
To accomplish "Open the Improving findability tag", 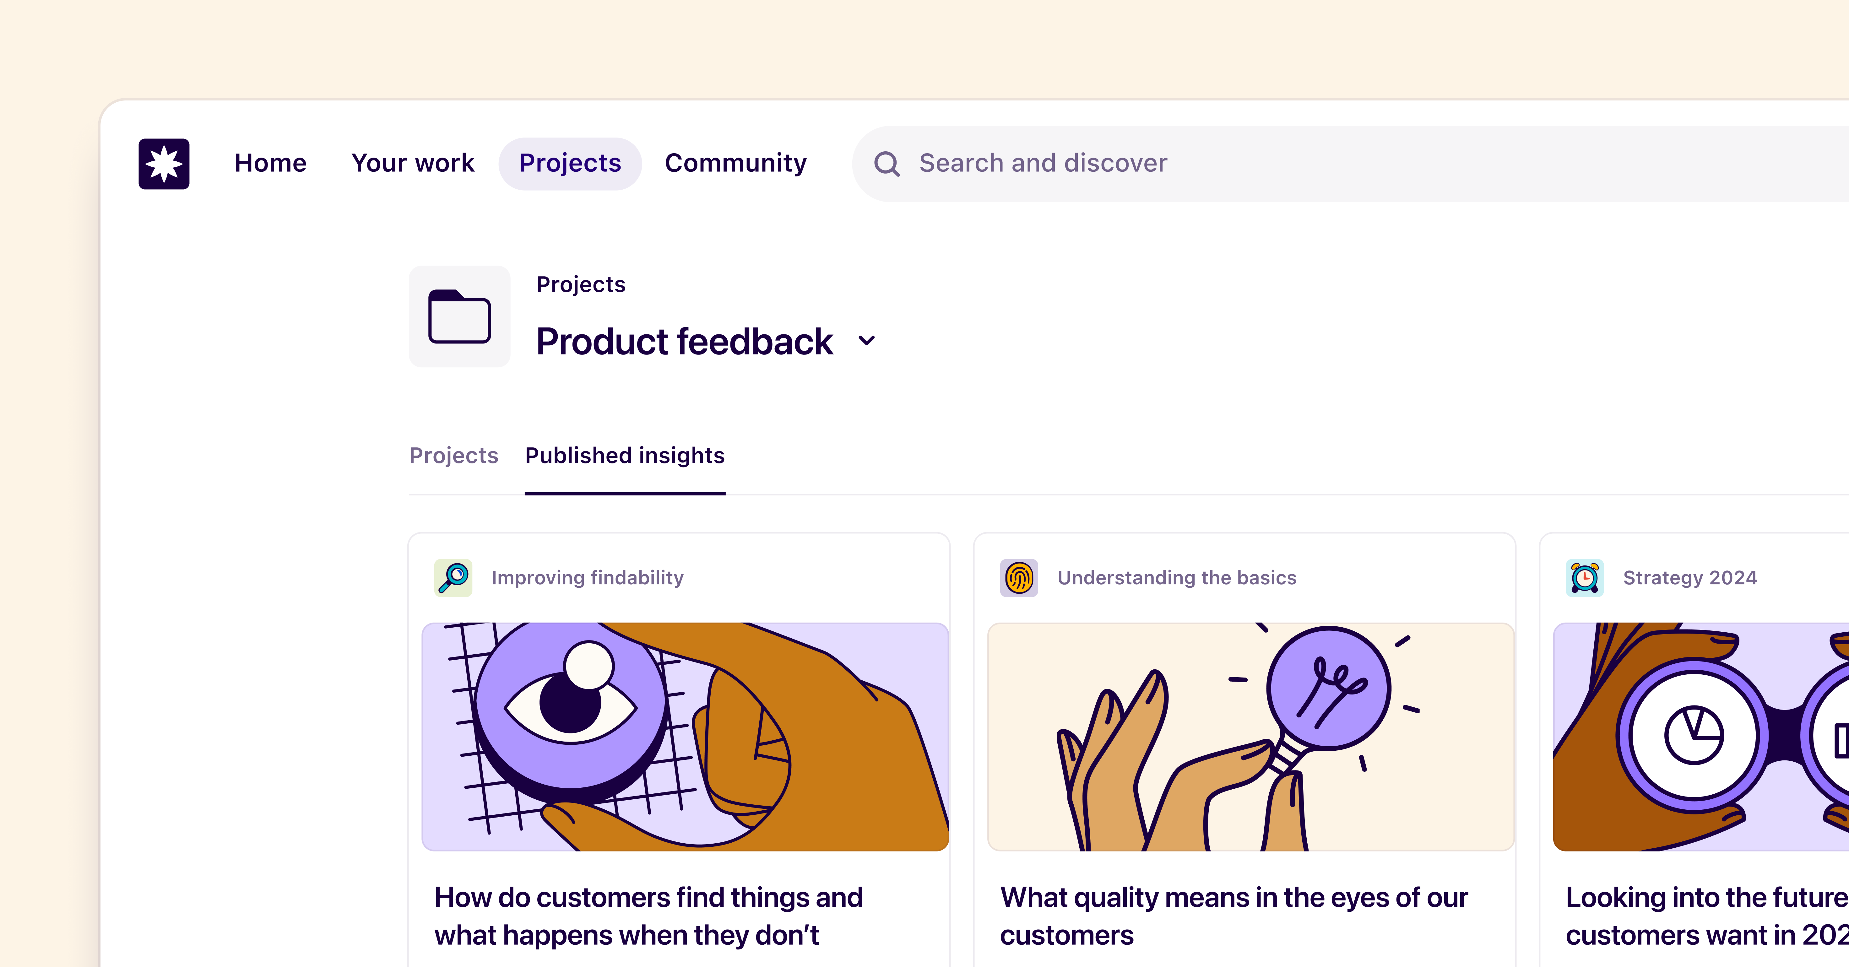I will point(587,577).
